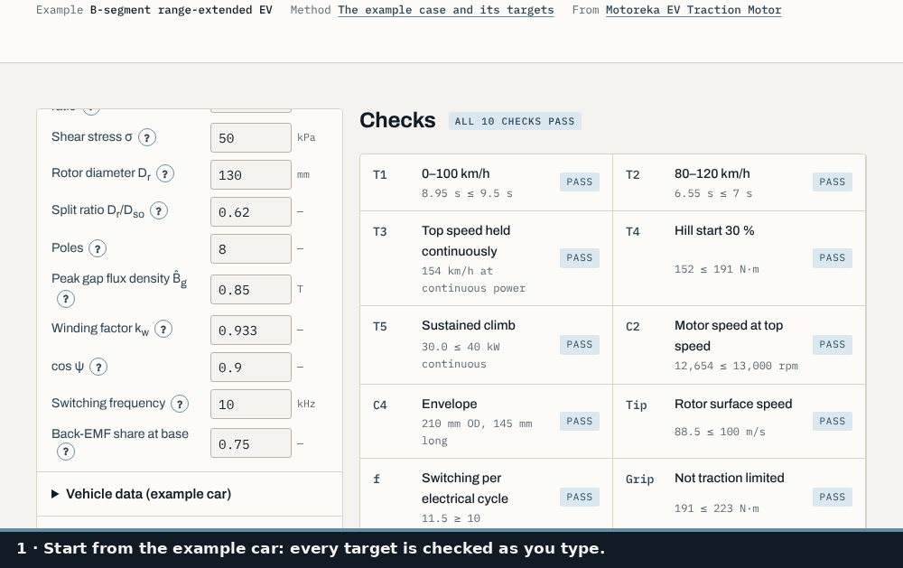
Task: Click the PASS badge for Hill start
Action: [833, 257]
